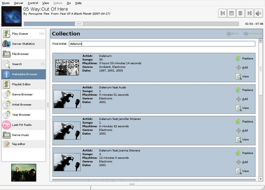This screenshot has height=190, width=265.
Task: Add Delerium feat Joanna Stevens to queue
Action: [242, 162]
